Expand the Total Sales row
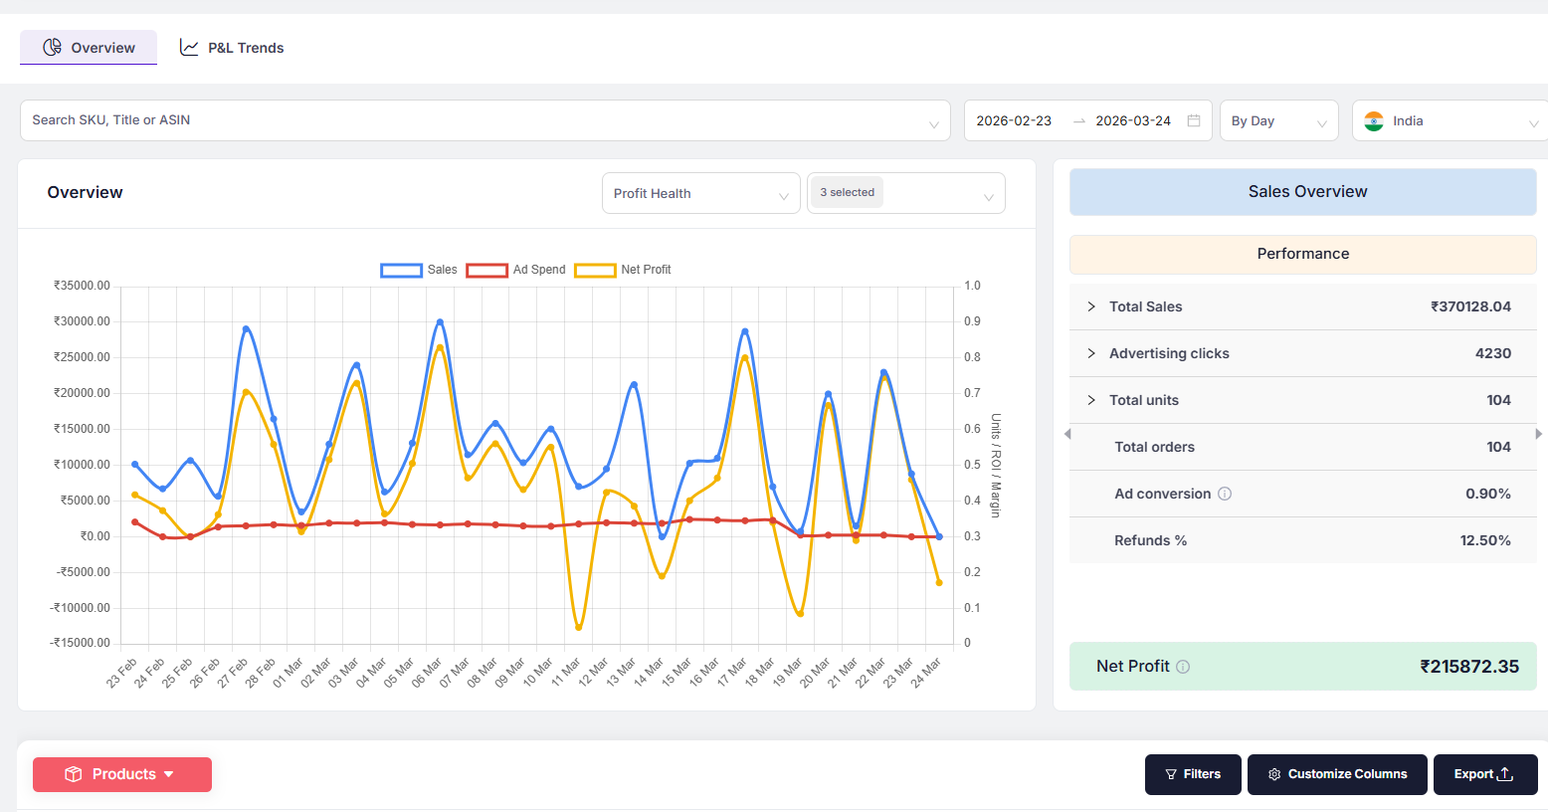1548x812 pixels. 1092,306
